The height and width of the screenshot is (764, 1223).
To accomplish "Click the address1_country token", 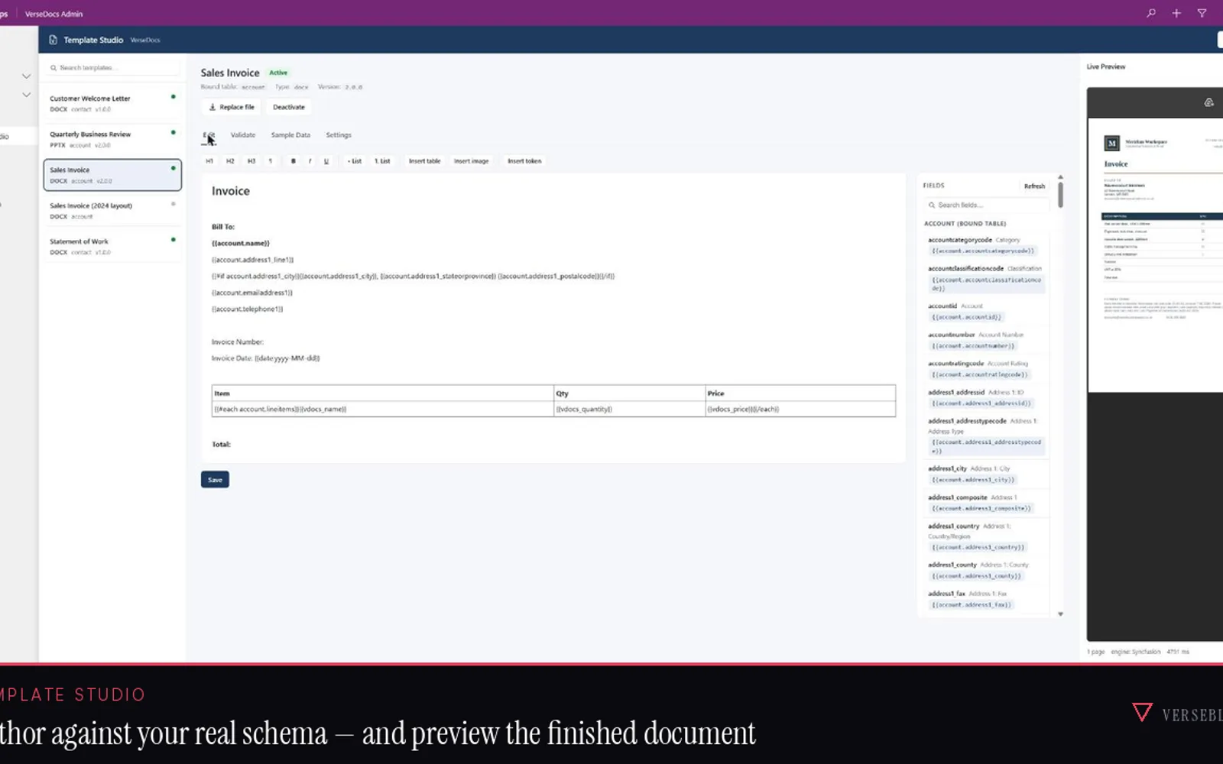I will coord(978,547).
